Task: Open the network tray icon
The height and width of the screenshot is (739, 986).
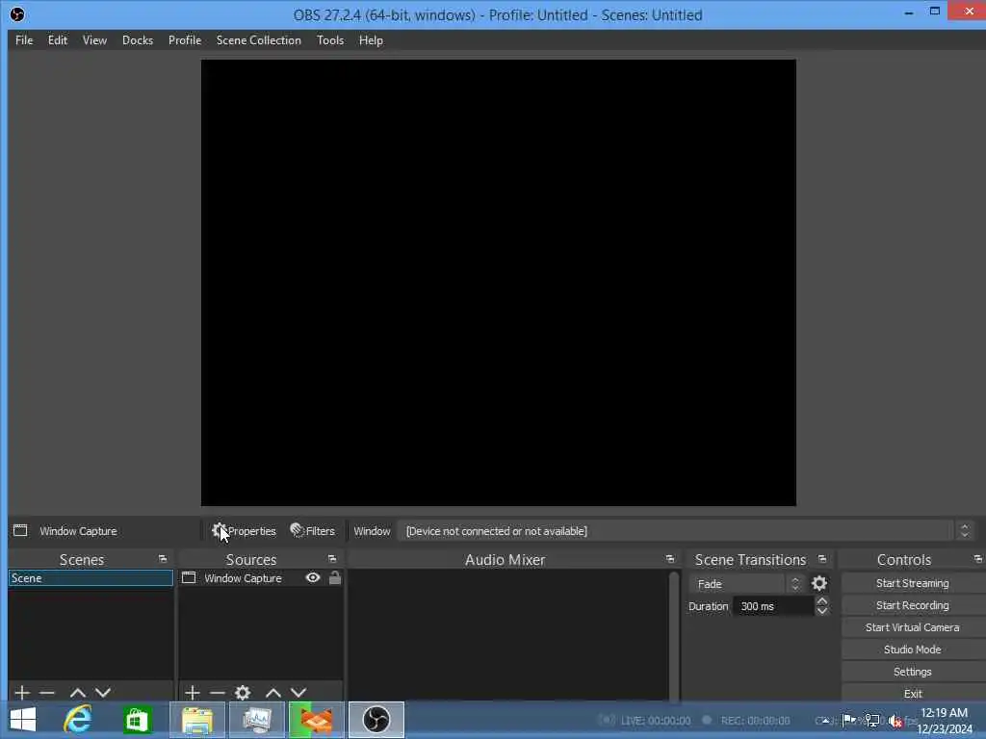Action: [x=872, y=721]
